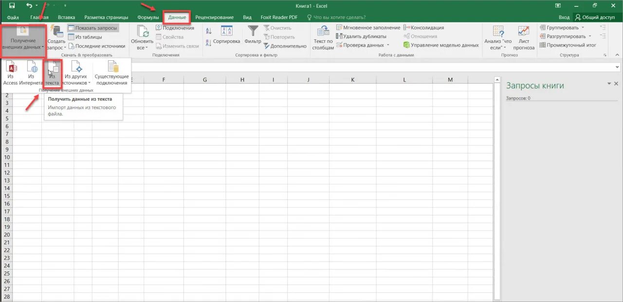Viewport: 623px width, 302px height.
Task: Click the Общий доступ share button
Action: [x=595, y=17]
